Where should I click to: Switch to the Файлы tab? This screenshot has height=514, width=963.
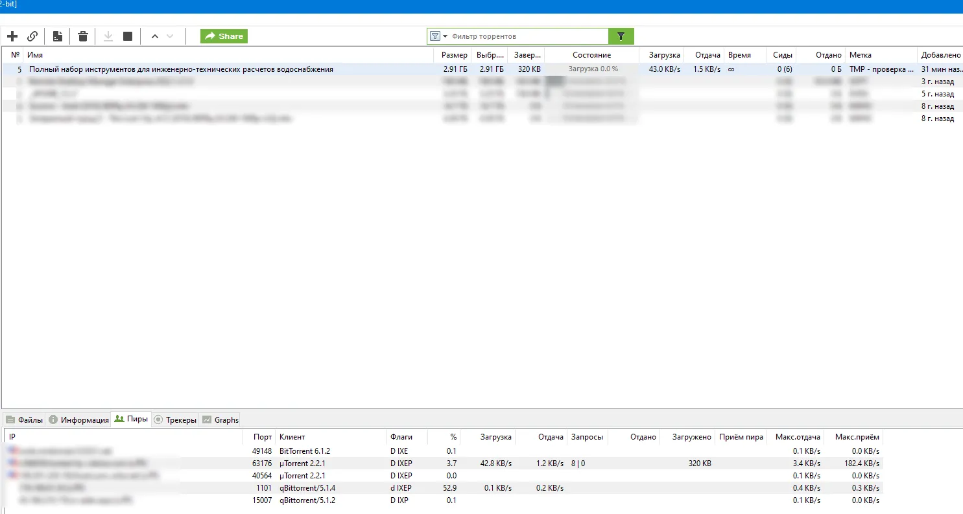pos(25,419)
